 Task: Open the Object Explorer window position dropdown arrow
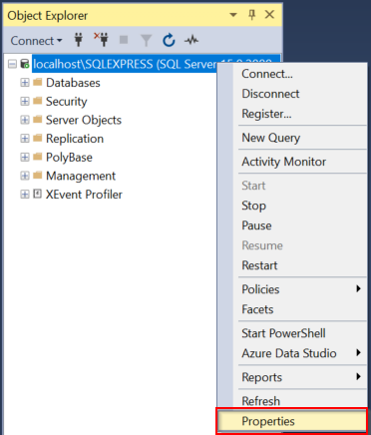pyautogui.click(x=233, y=15)
